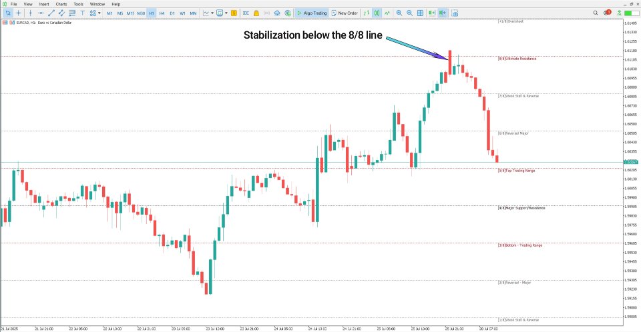641x332 pixels.
Task: Draw a horizontal line on chart
Action: pos(41,13)
